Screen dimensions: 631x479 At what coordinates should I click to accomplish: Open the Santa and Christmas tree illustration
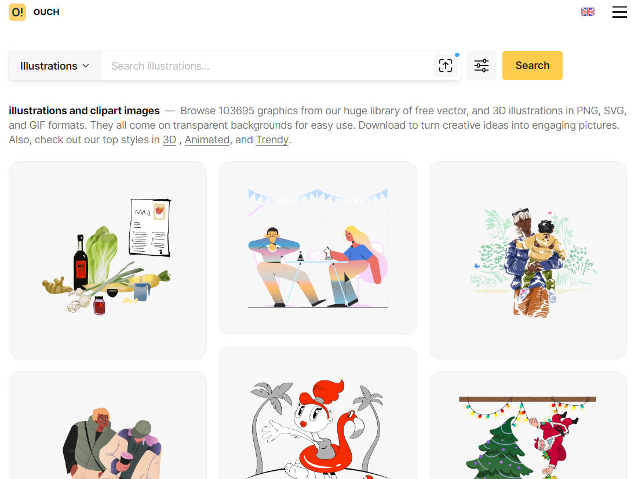(528, 426)
